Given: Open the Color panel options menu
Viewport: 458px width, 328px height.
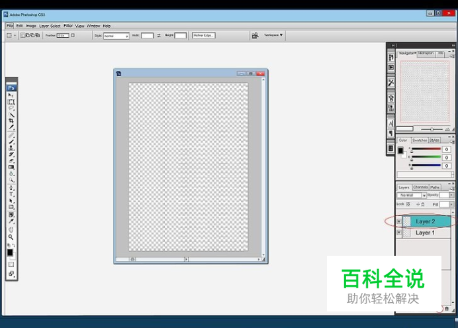Looking at the screenshot, I should pos(453,142).
